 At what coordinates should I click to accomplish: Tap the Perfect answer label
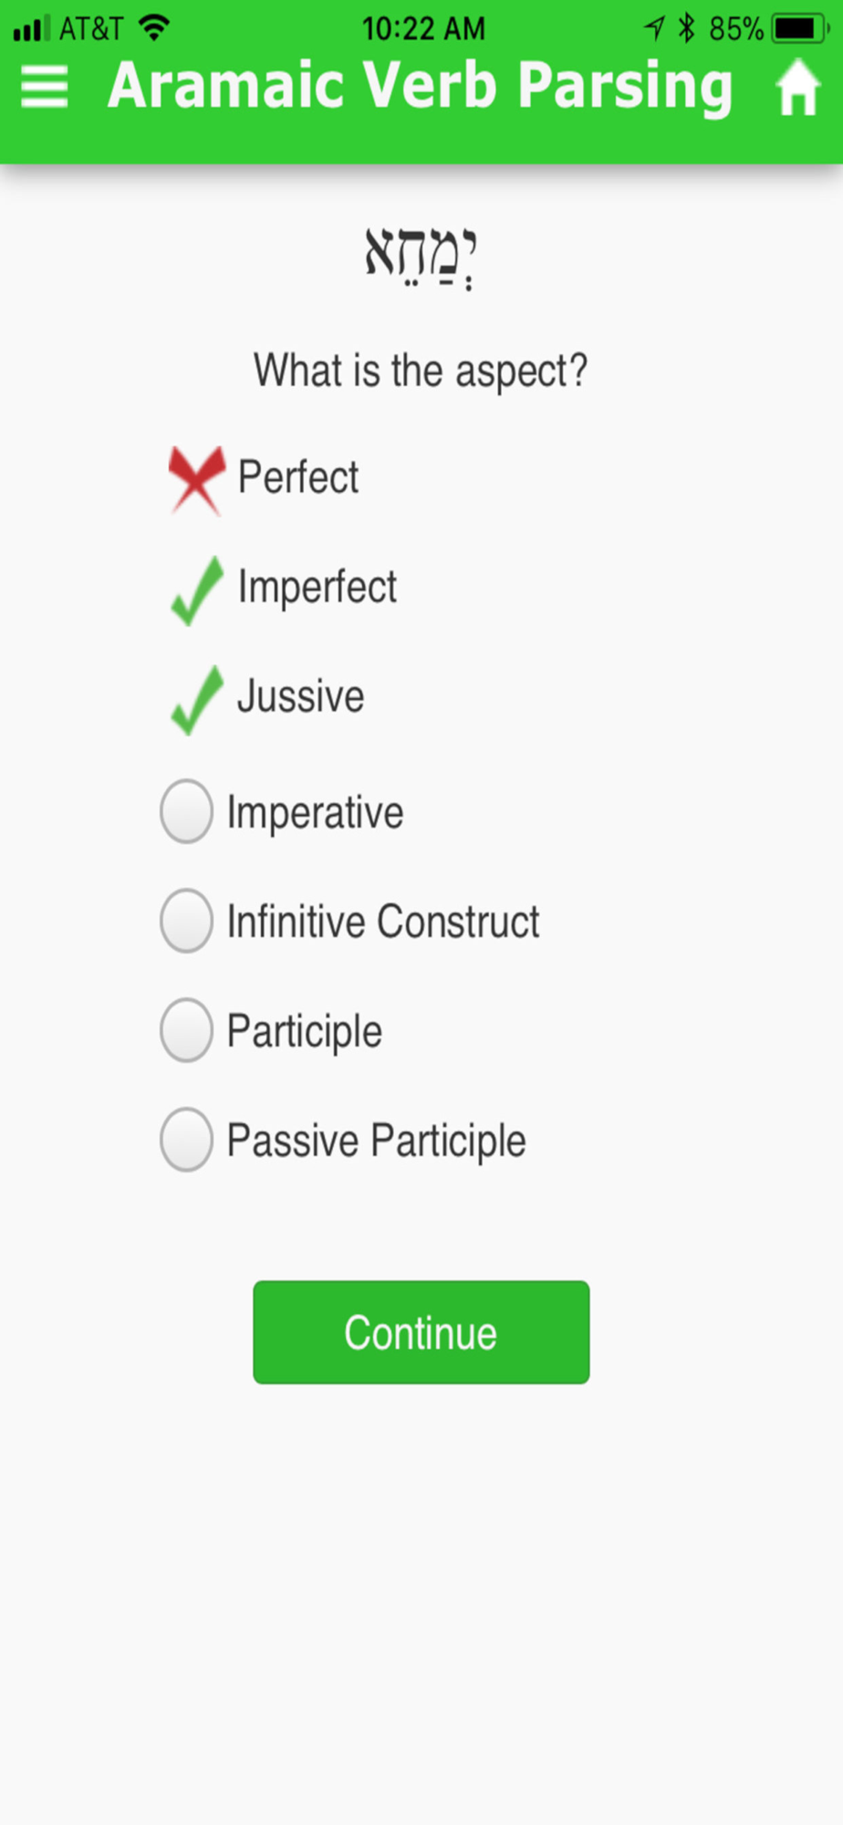point(298,477)
